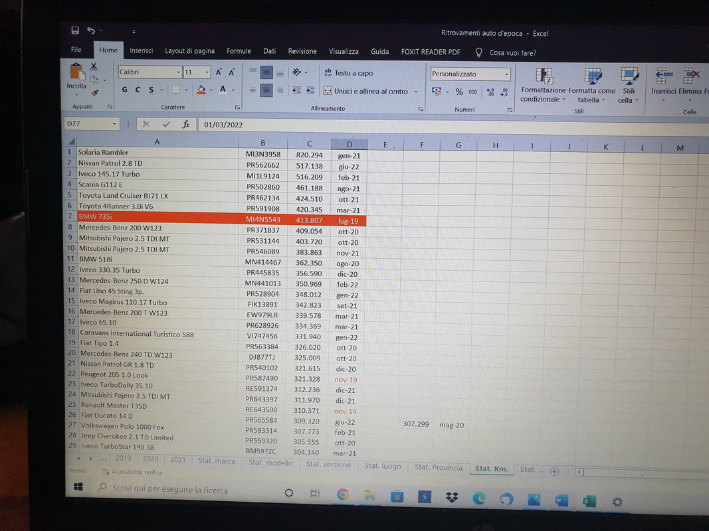Click the Incolla (Paste) clipboard icon
This screenshot has width=709, height=531.
[x=77, y=72]
